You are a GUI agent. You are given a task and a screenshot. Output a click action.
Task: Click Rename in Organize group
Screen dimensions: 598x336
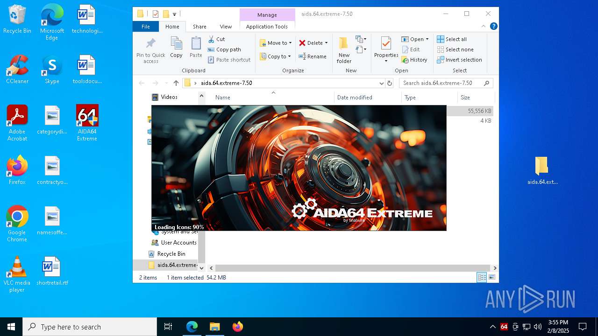click(x=313, y=56)
